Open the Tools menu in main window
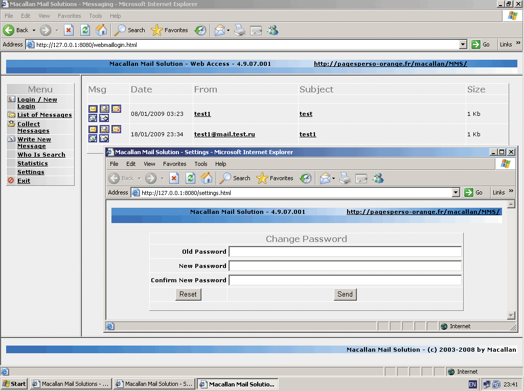The width and height of the screenshot is (524, 391). point(95,16)
